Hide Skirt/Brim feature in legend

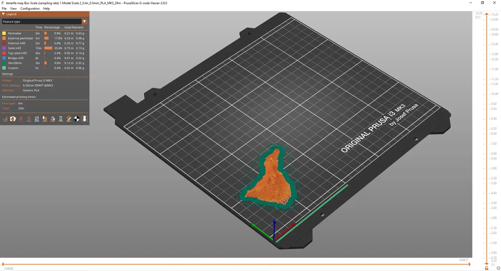click(15, 63)
